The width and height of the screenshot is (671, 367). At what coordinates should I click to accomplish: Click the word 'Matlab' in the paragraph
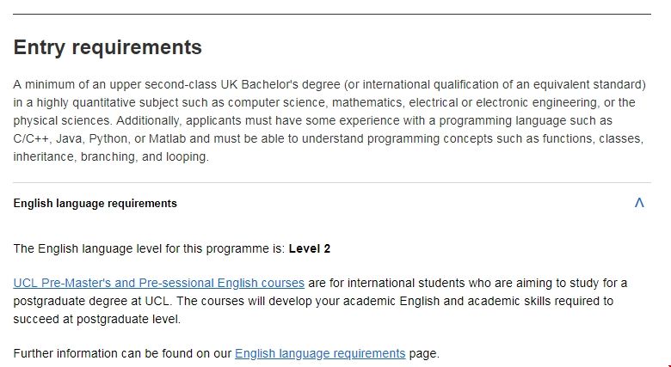tap(165, 138)
